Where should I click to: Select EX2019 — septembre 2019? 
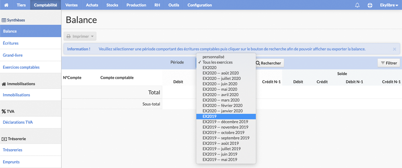226,138
